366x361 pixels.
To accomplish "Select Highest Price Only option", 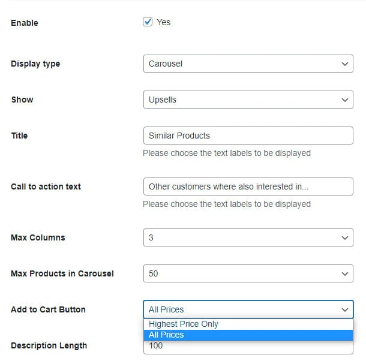I will (x=184, y=324).
